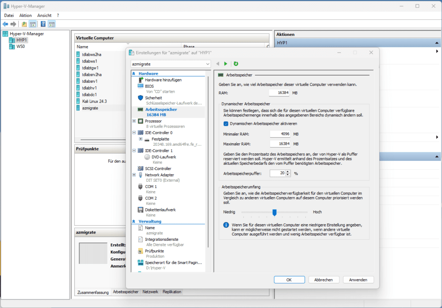442x308 pixels.
Task: Select Arbeitsspeicher entry in hardware tree
Action: pos(161,109)
